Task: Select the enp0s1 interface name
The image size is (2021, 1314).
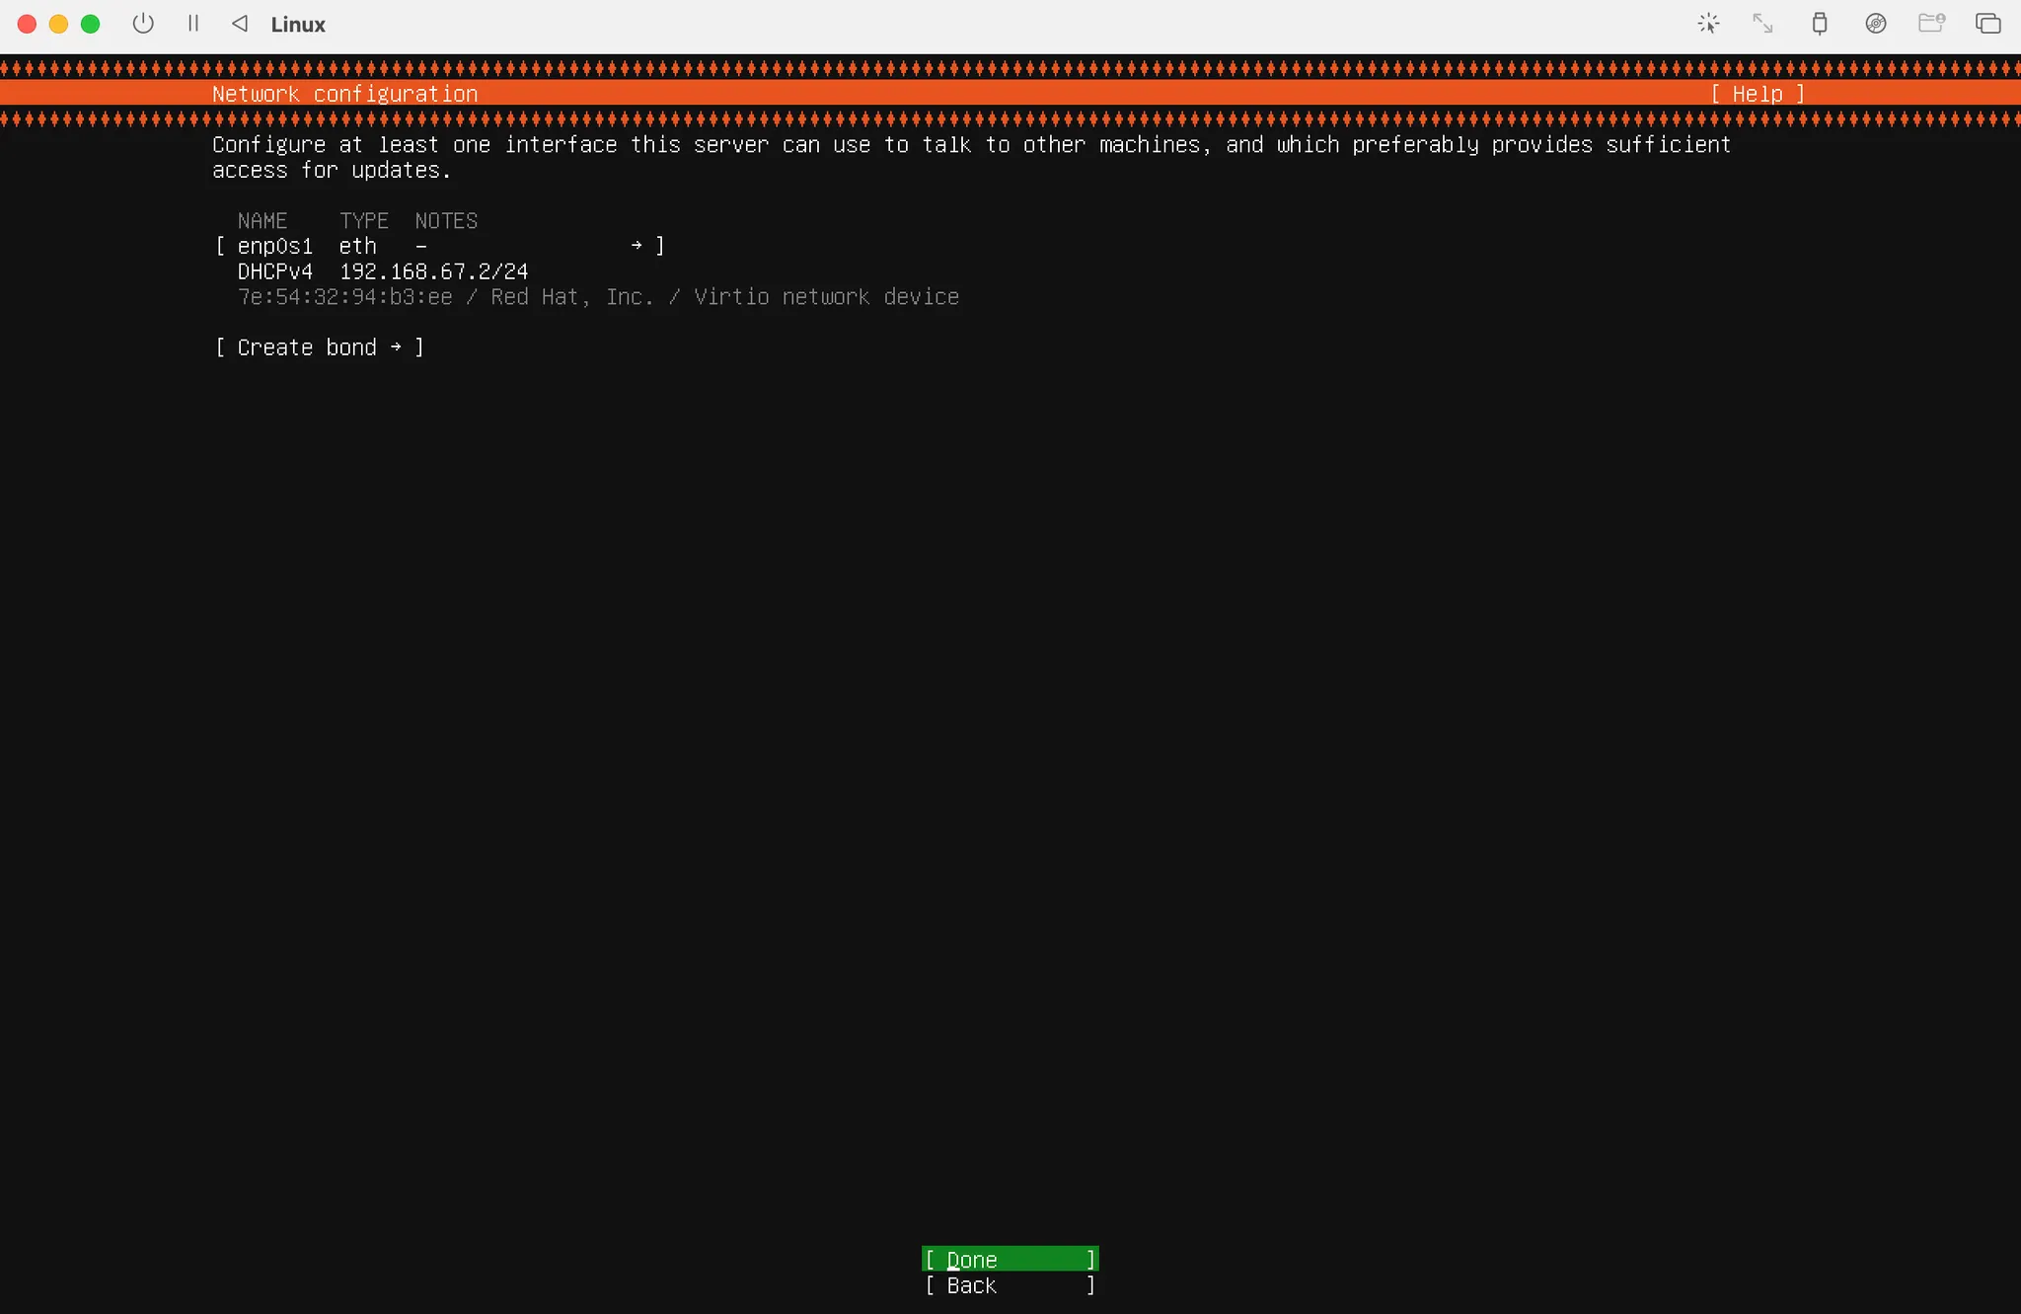Action: [274, 246]
